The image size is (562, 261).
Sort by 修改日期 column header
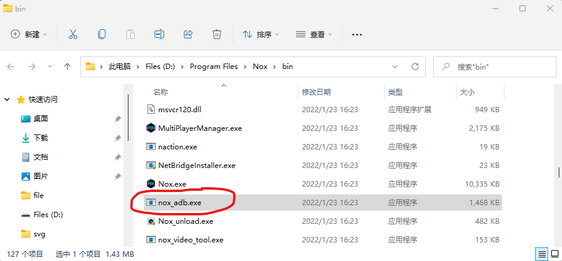point(316,92)
